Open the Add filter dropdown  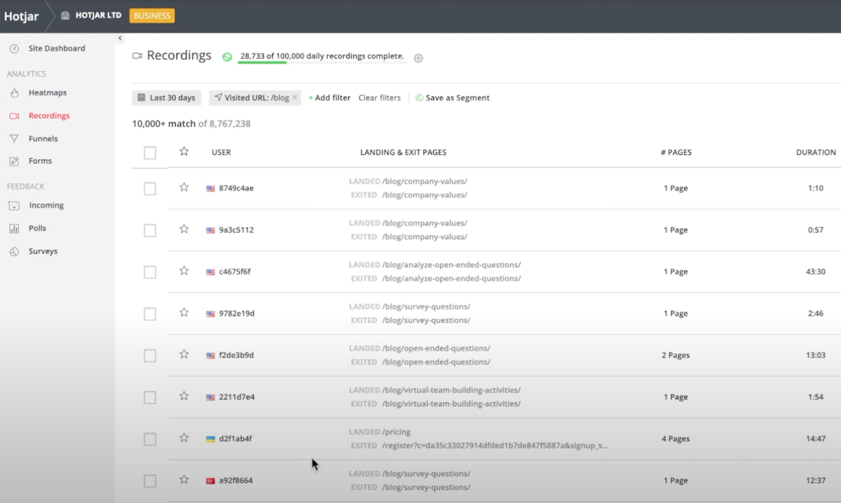coord(329,98)
